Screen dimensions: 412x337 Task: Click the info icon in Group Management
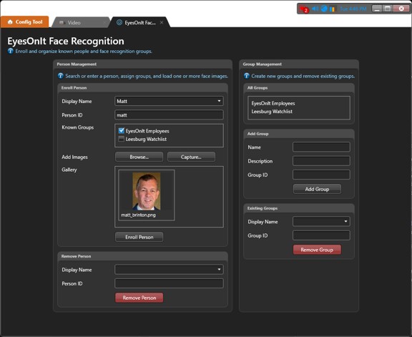pos(247,76)
